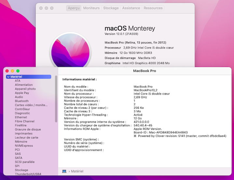Select the Matériel category in sidebar
Screen dimensions: 234x180
pyautogui.click(x=29, y=77)
